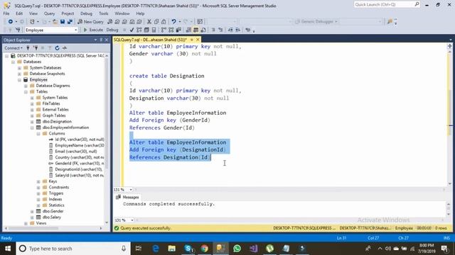The image size is (455, 255).
Task: Collapse the Databases node
Action: tap(14, 62)
